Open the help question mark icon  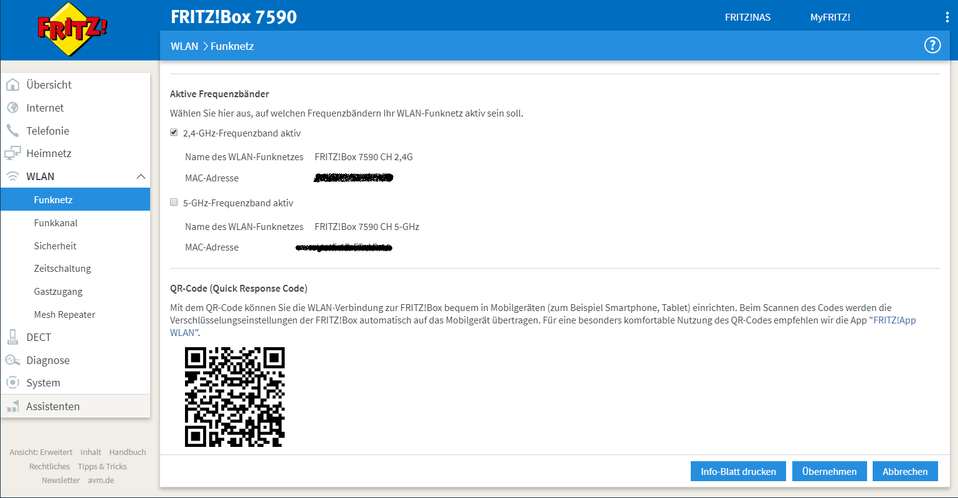pyautogui.click(x=932, y=45)
